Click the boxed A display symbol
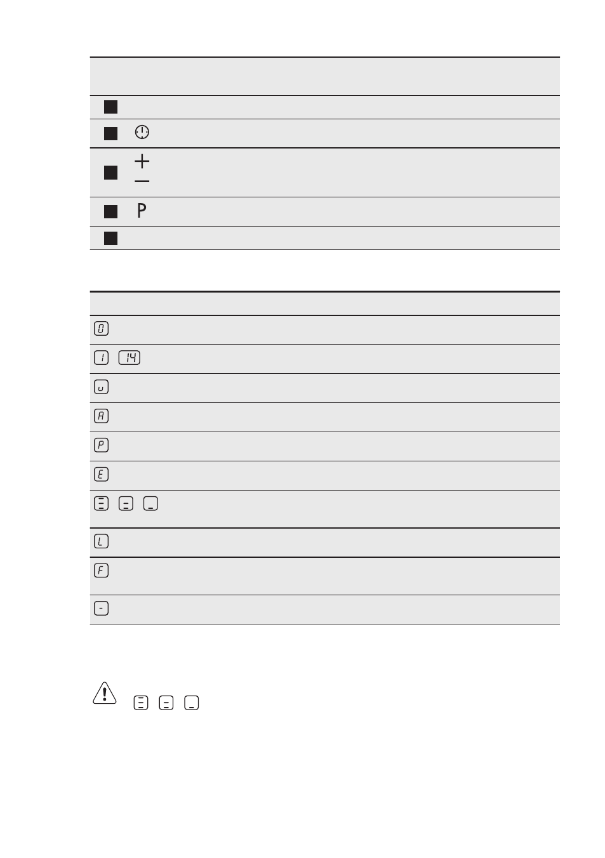This screenshot has width=605, height=858. pyautogui.click(x=101, y=416)
